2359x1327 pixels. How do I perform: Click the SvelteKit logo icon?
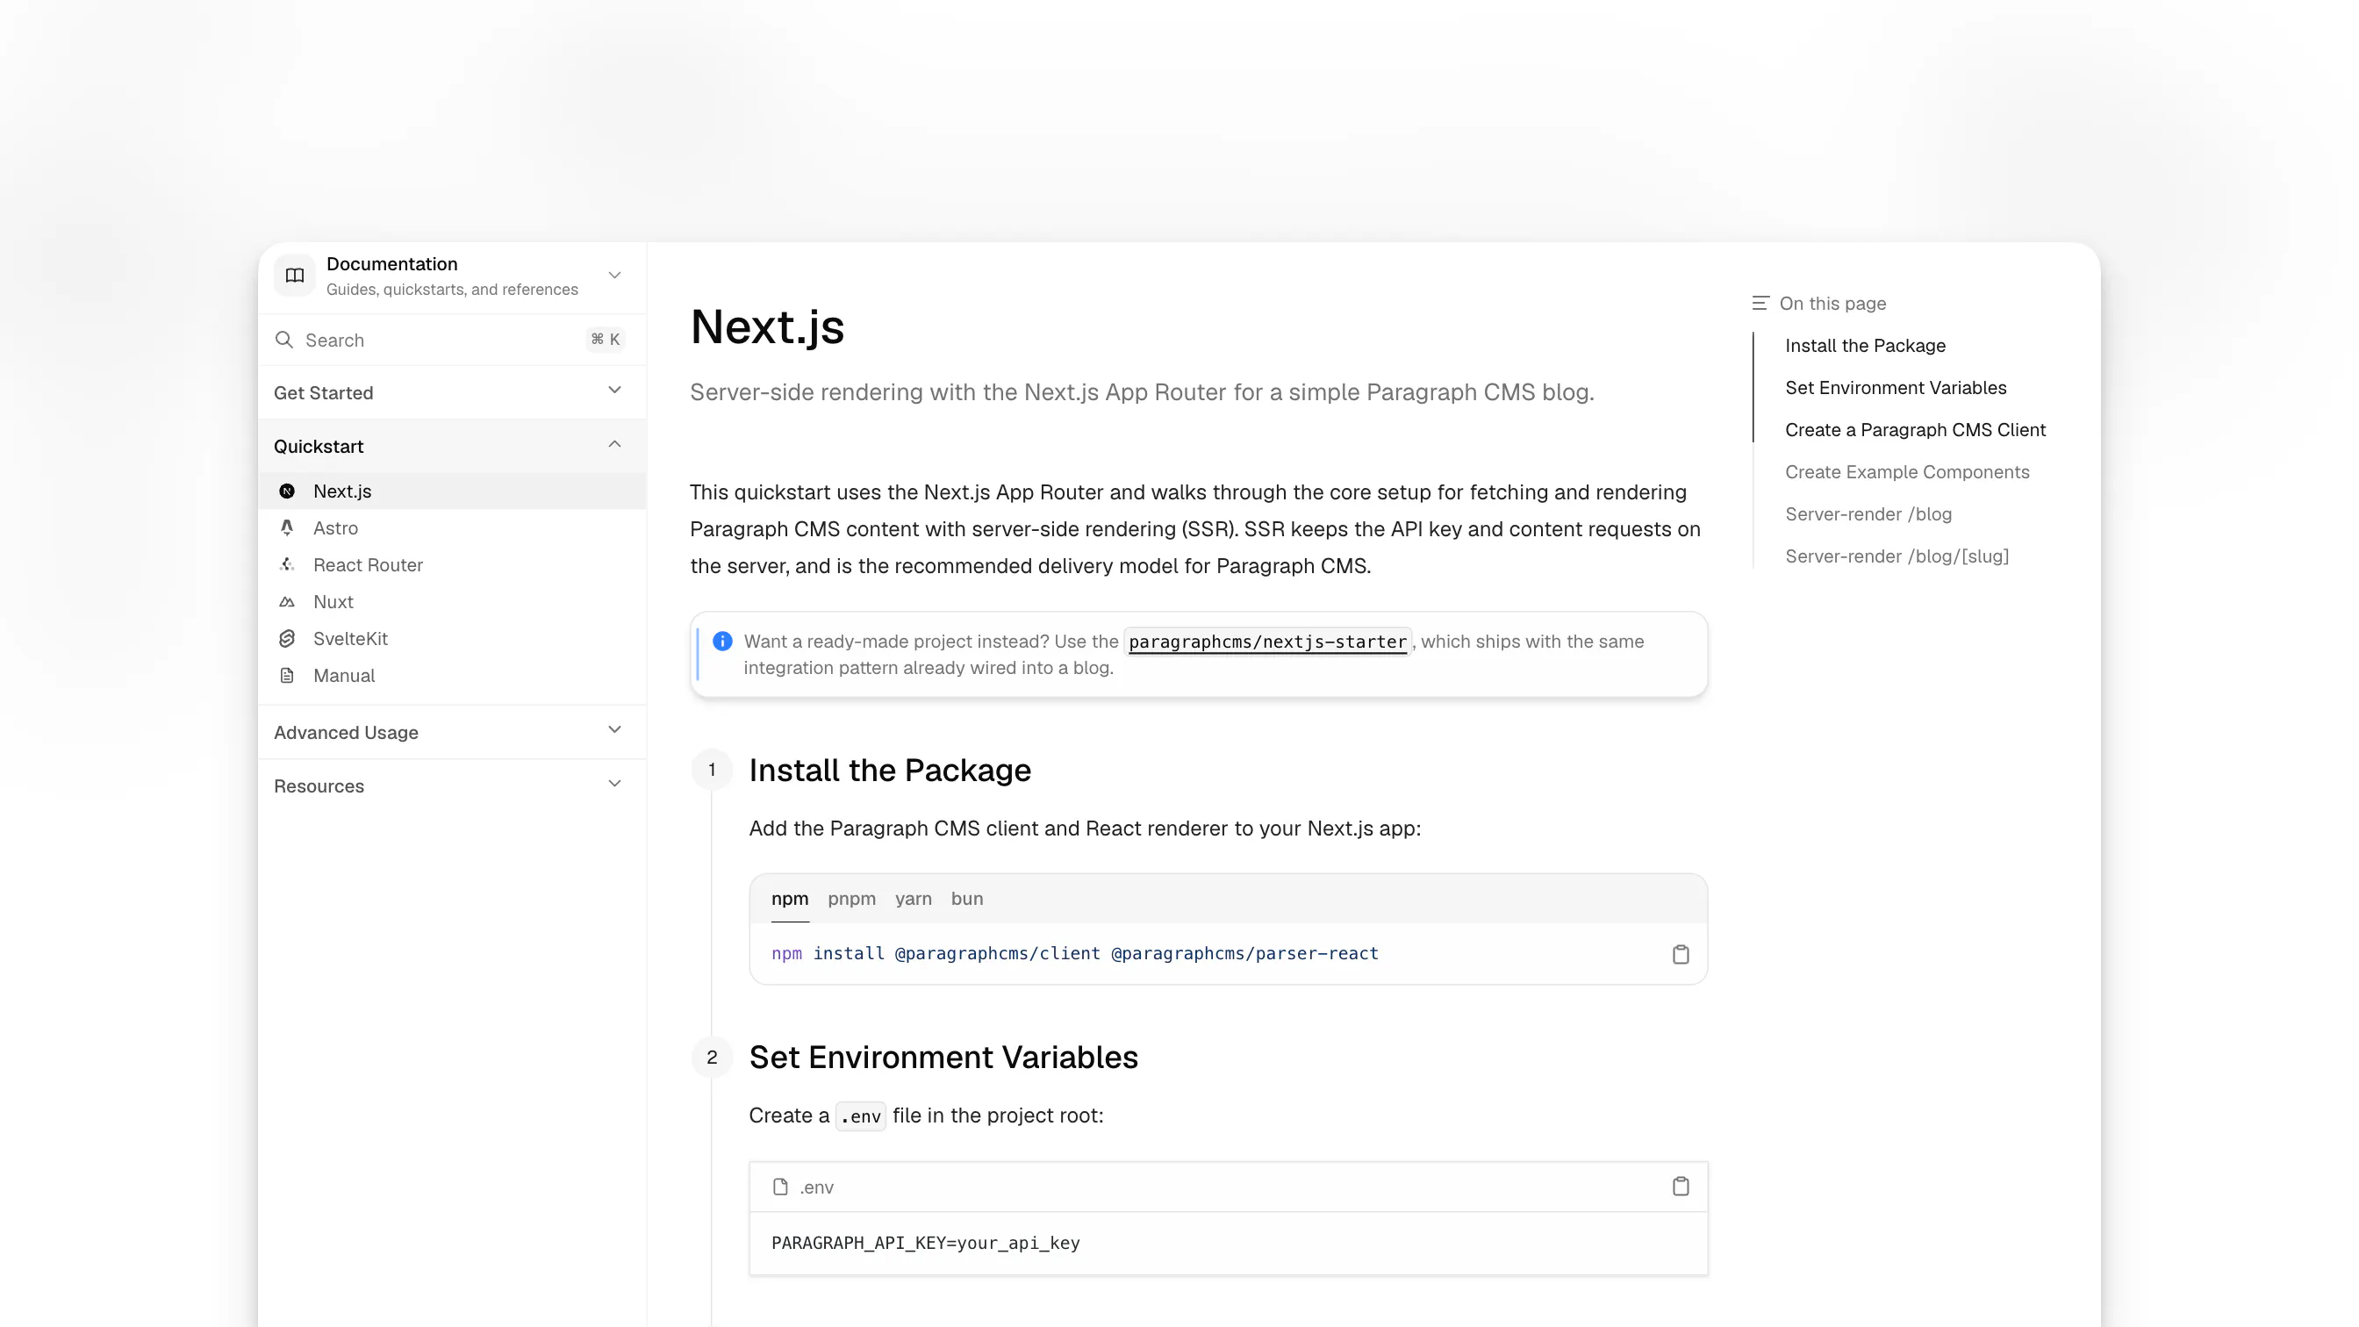[x=287, y=638]
